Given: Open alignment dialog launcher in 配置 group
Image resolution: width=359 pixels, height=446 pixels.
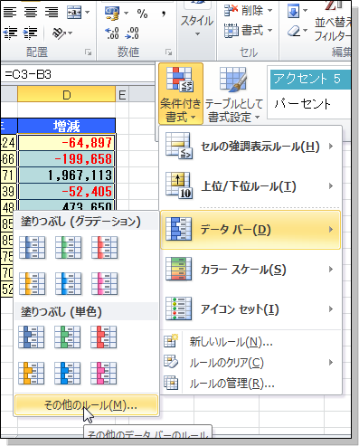Looking at the screenshot, I should 89,52.
